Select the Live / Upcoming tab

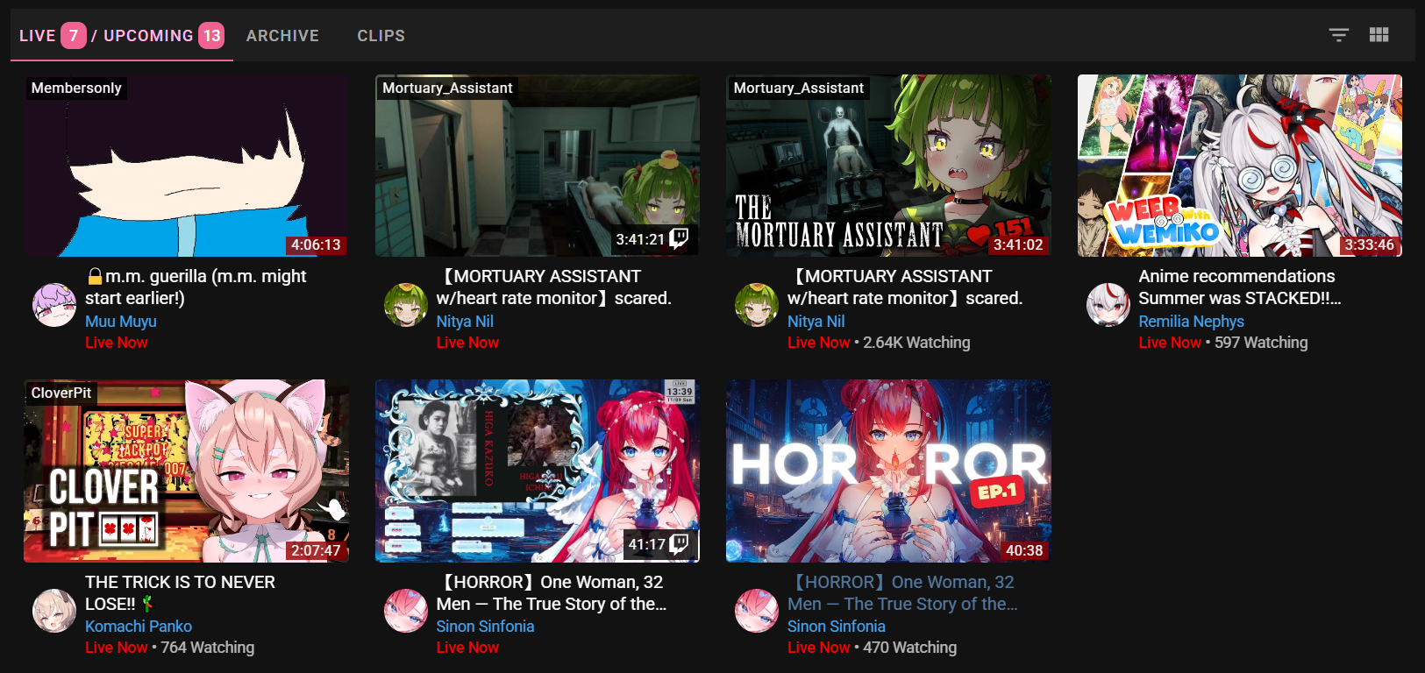pyautogui.click(x=122, y=36)
